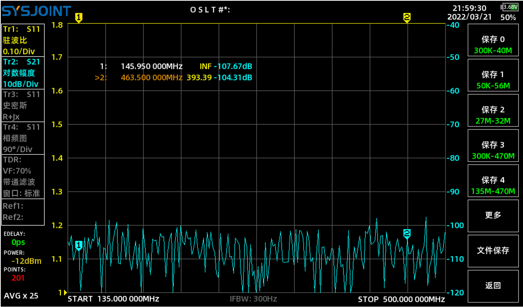
Task: Select cyan marker 1 on S21 trace
Action: 79,246
